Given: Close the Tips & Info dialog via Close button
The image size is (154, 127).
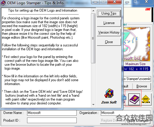Looking at the screenshot, I should pyautogui.click(x=109, y=42).
